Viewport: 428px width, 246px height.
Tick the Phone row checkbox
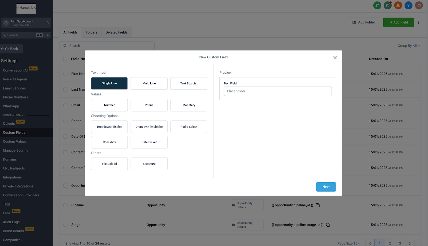[x=65, y=121]
